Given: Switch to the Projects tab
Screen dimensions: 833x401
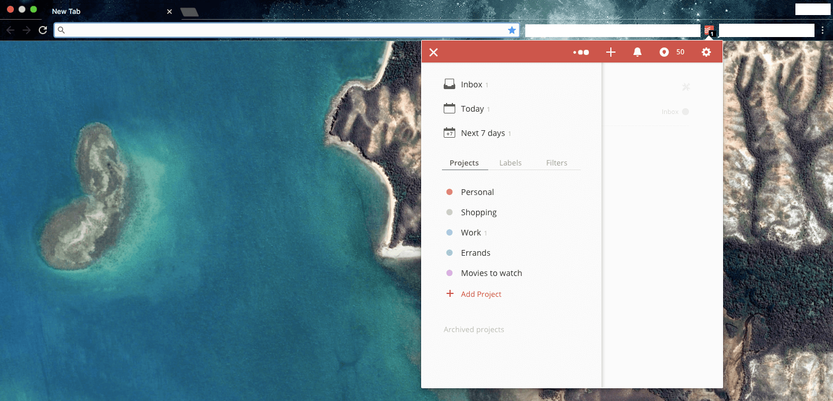Looking at the screenshot, I should (464, 163).
